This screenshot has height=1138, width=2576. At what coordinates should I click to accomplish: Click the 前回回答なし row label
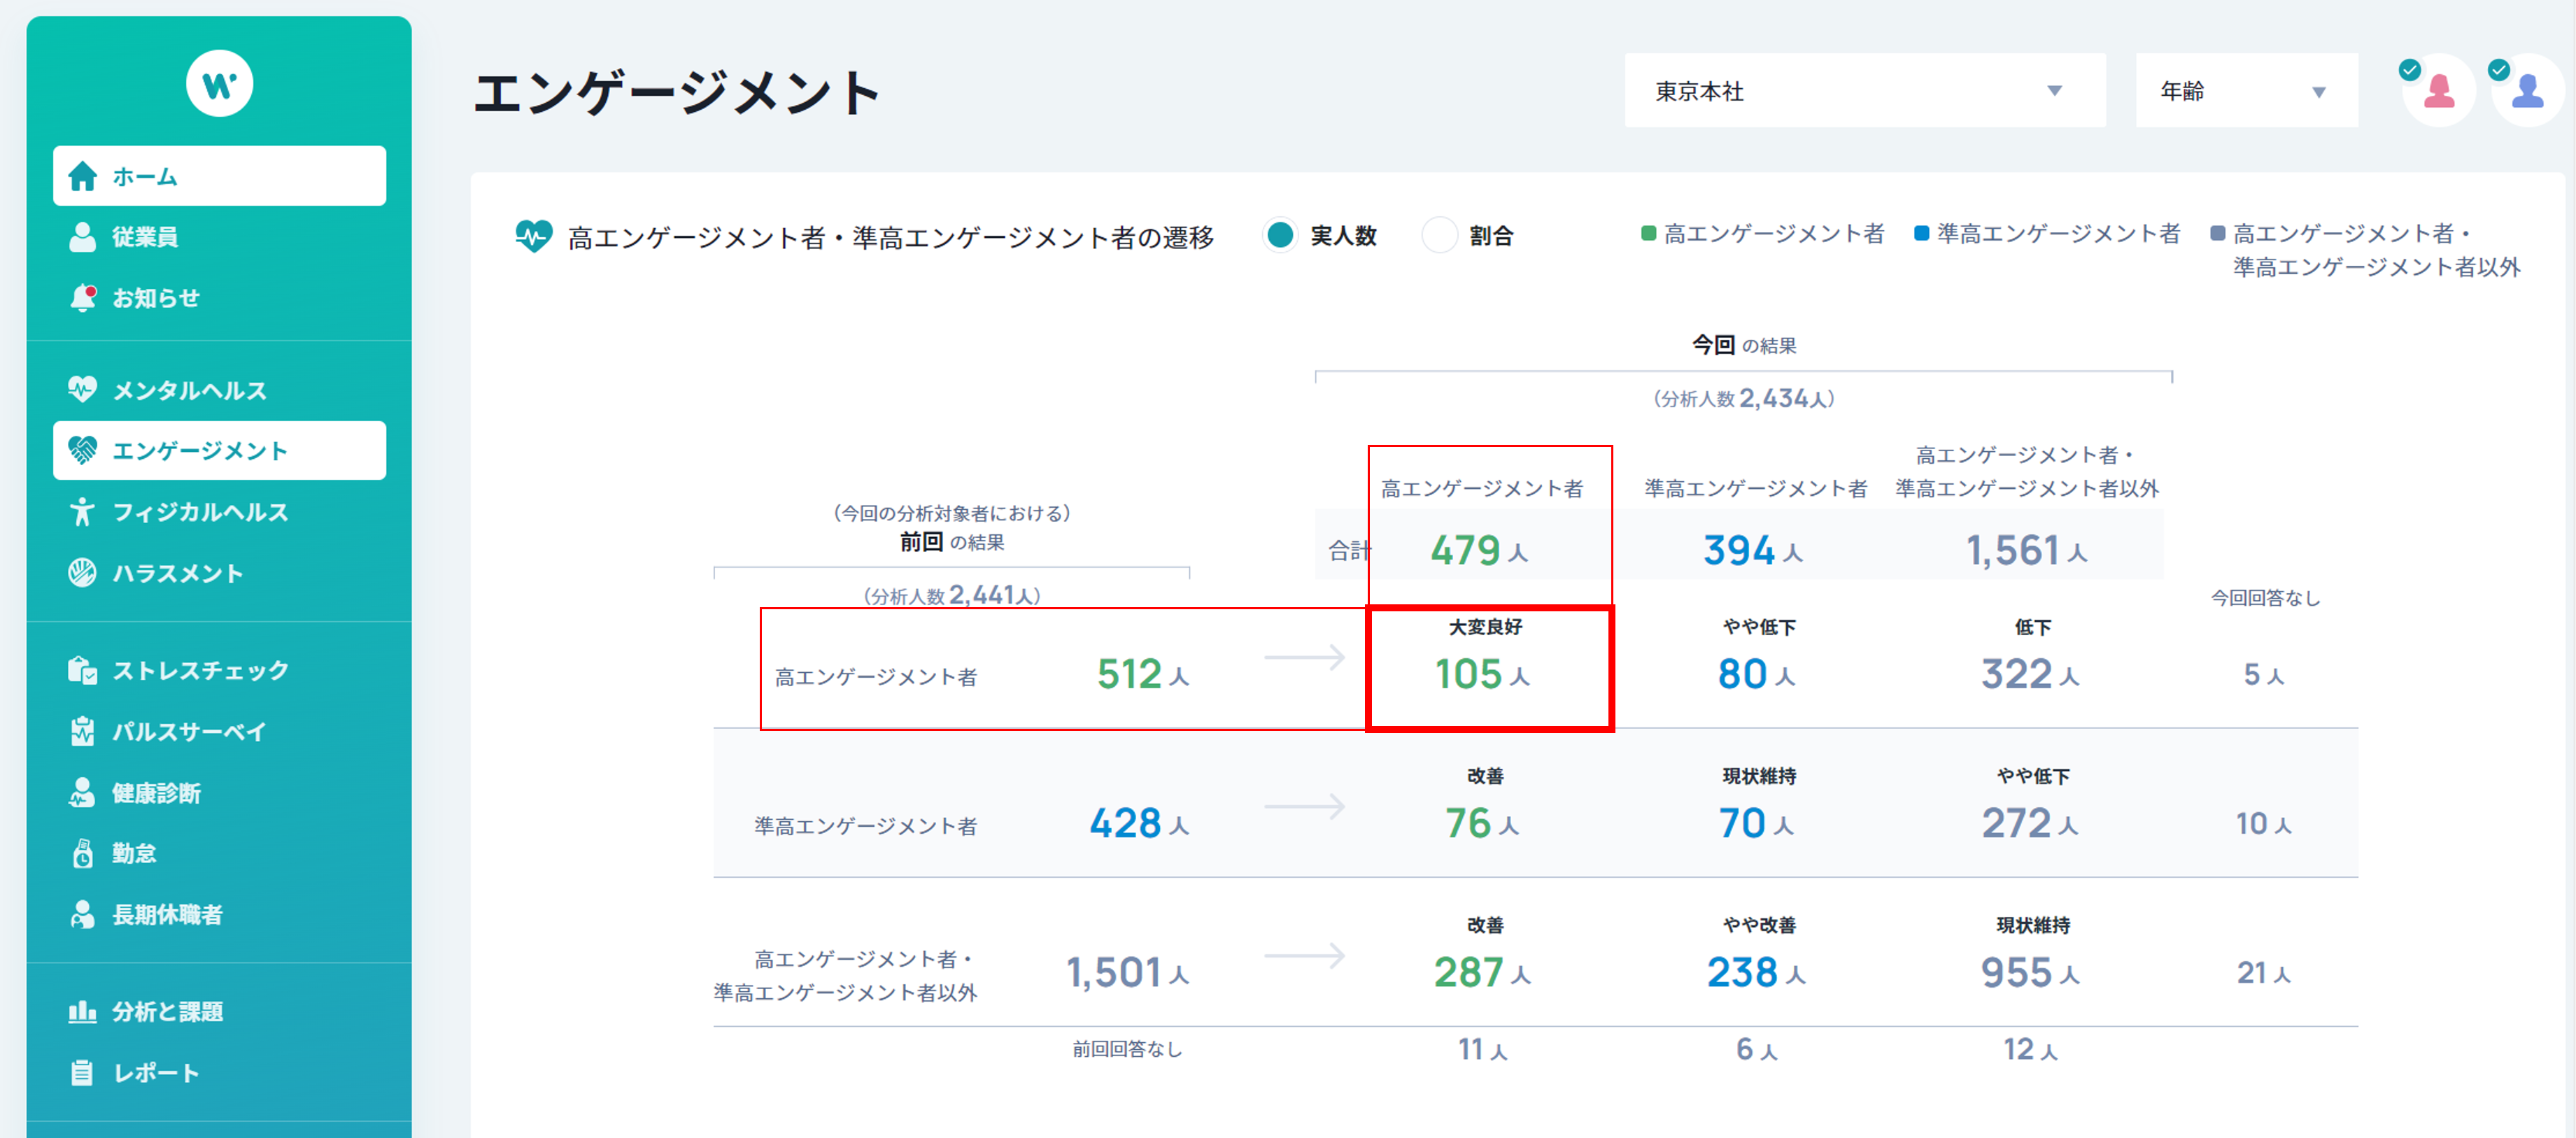coord(1127,1049)
